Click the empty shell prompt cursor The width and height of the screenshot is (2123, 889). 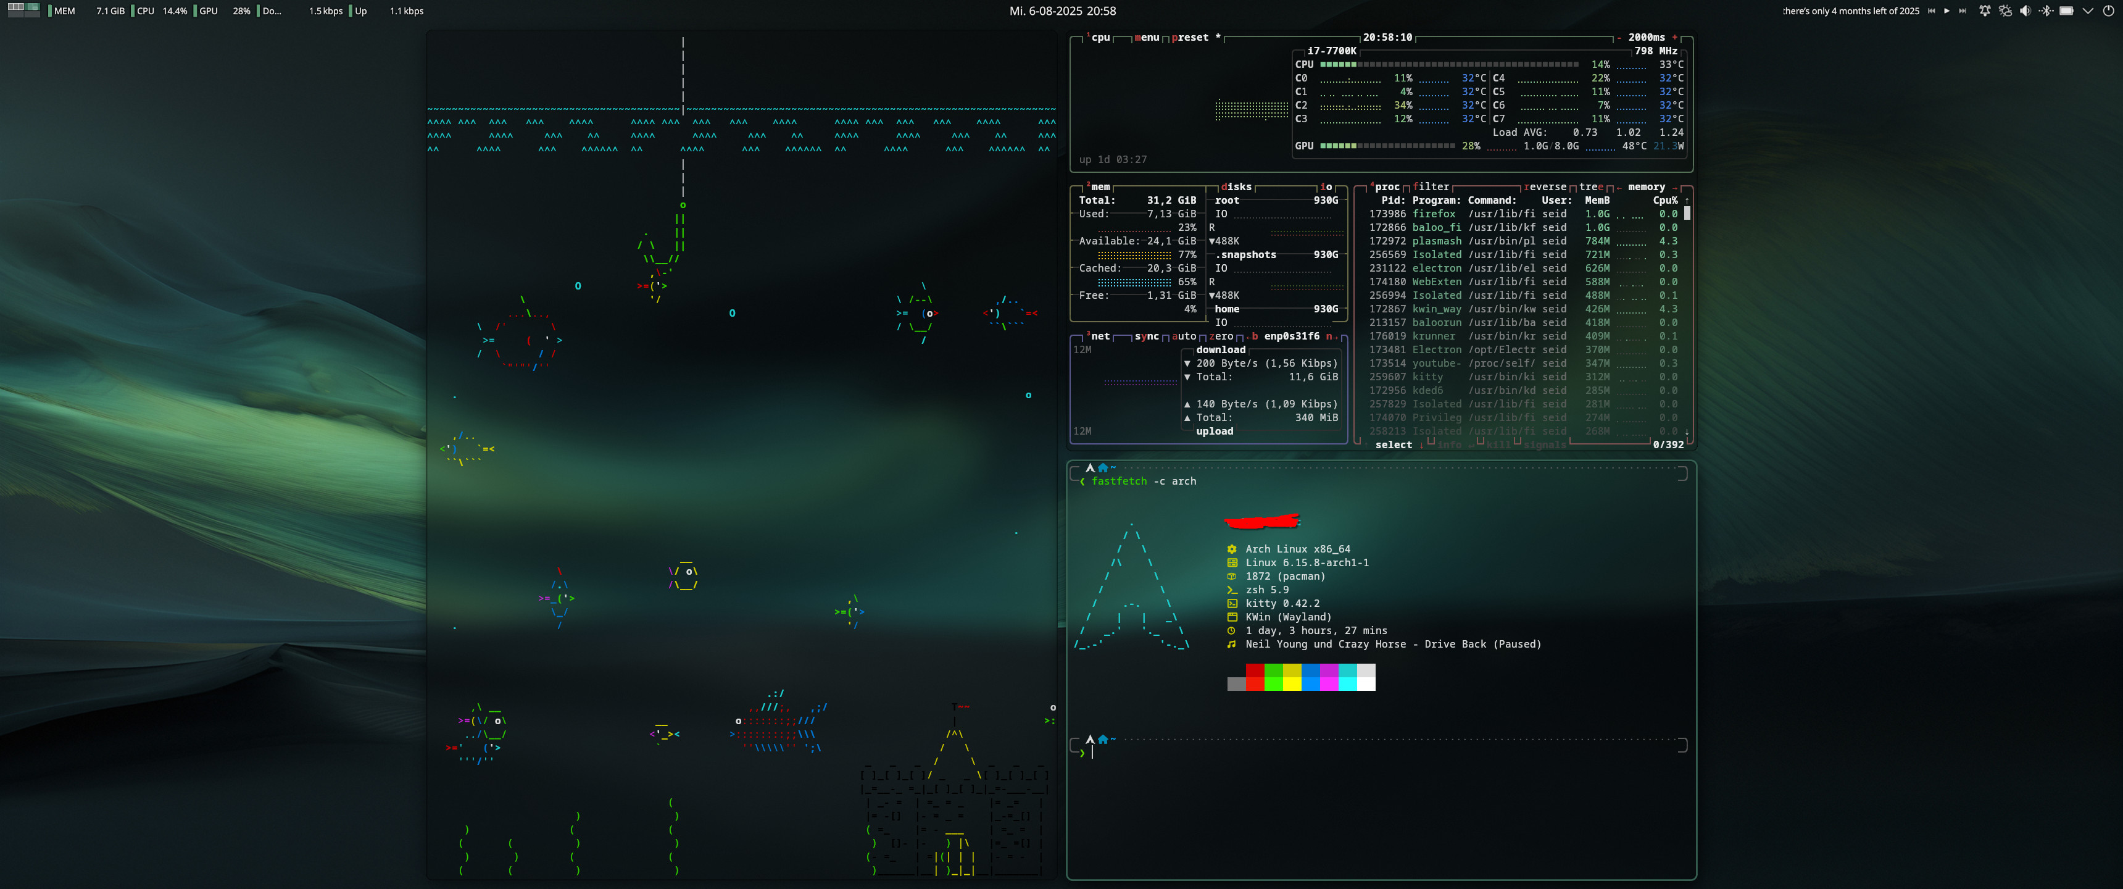1092,752
